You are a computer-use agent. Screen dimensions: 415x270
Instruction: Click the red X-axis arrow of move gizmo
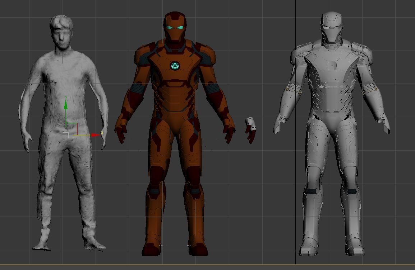pyautogui.click(x=96, y=135)
